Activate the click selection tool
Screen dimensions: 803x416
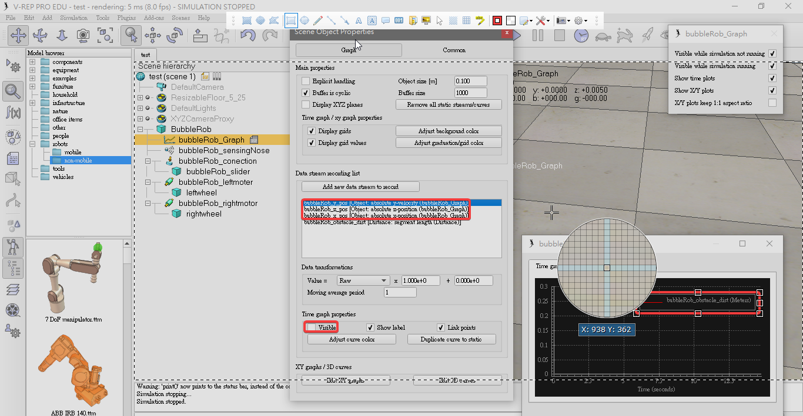(131, 35)
